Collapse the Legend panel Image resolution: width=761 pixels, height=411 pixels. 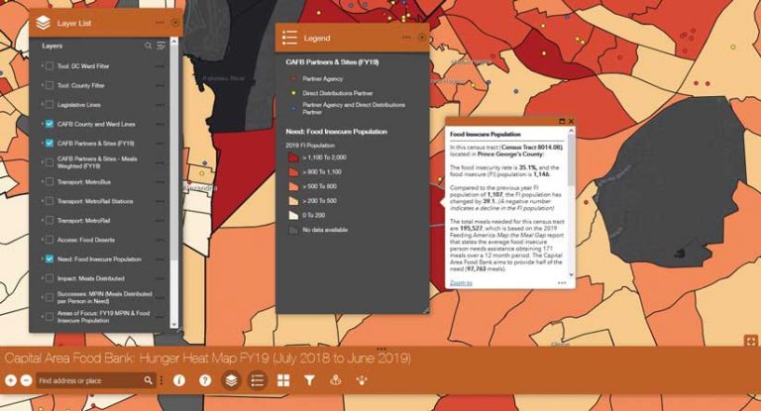(422, 38)
